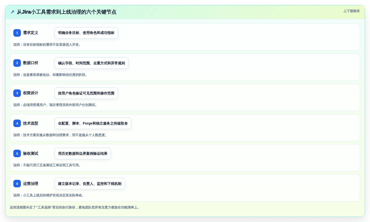This screenshot has height=222, width=370.
Task: Select the 权限设计 step heading
Action: tap(31, 93)
